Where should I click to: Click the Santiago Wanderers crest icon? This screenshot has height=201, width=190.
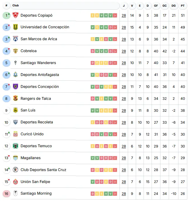pos(15,63)
